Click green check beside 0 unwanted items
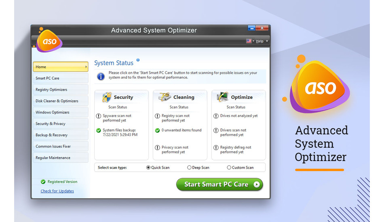 click(x=158, y=130)
